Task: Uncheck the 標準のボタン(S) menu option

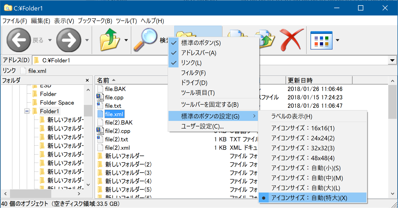Action: click(x=201, y=43)
